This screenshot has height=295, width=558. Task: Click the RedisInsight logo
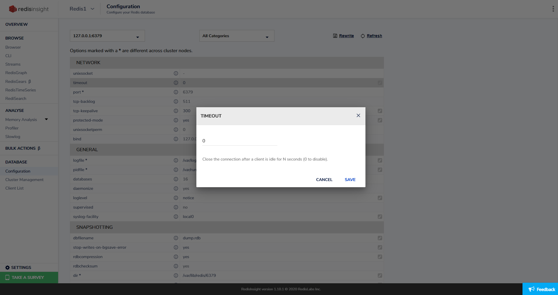29,9
